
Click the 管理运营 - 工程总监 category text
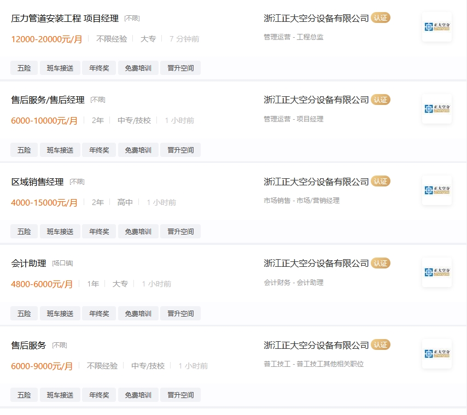click(x=294, y=37)
